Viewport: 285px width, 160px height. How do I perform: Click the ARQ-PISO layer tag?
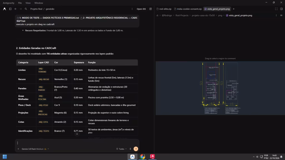tap(43, 105)
